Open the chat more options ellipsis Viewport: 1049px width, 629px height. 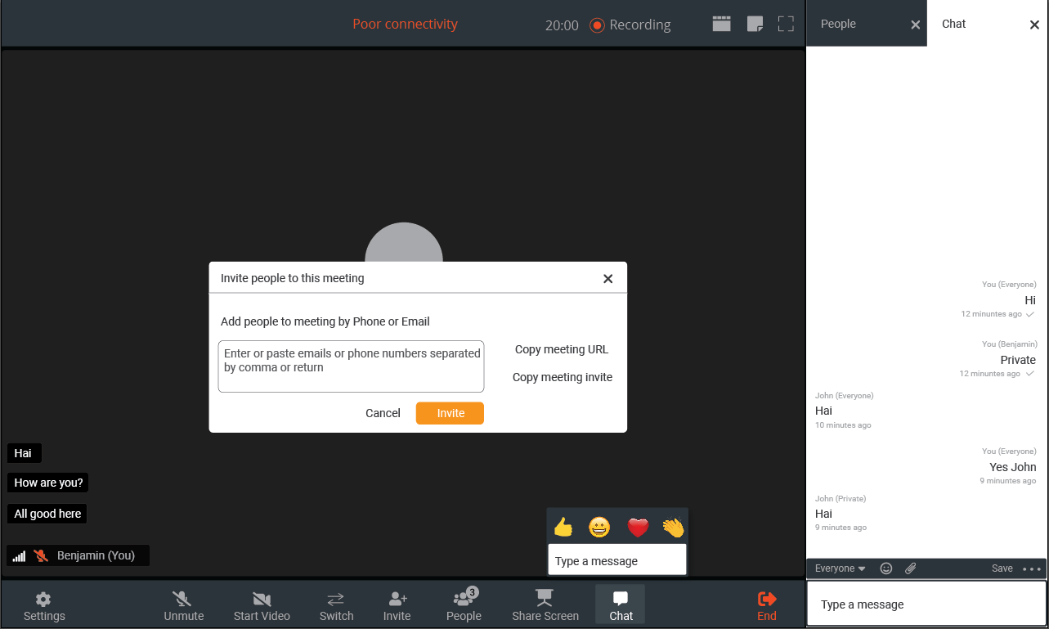(1032, 568)
